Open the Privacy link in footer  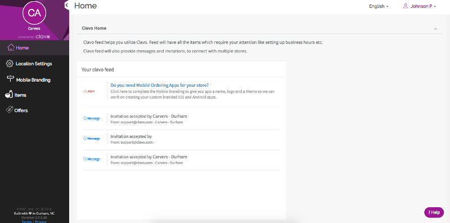(x=40, y=221)
